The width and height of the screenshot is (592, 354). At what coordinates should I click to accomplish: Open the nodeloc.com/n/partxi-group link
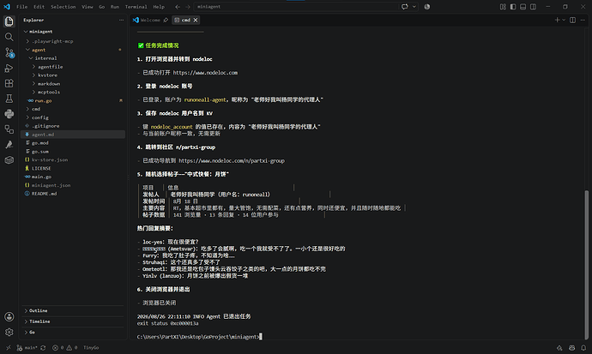click(232, 160)
